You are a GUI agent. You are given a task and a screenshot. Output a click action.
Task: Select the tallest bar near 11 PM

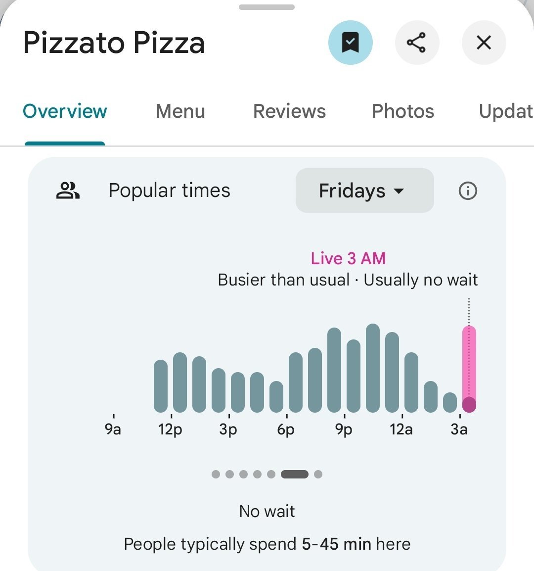pos(373,369)
